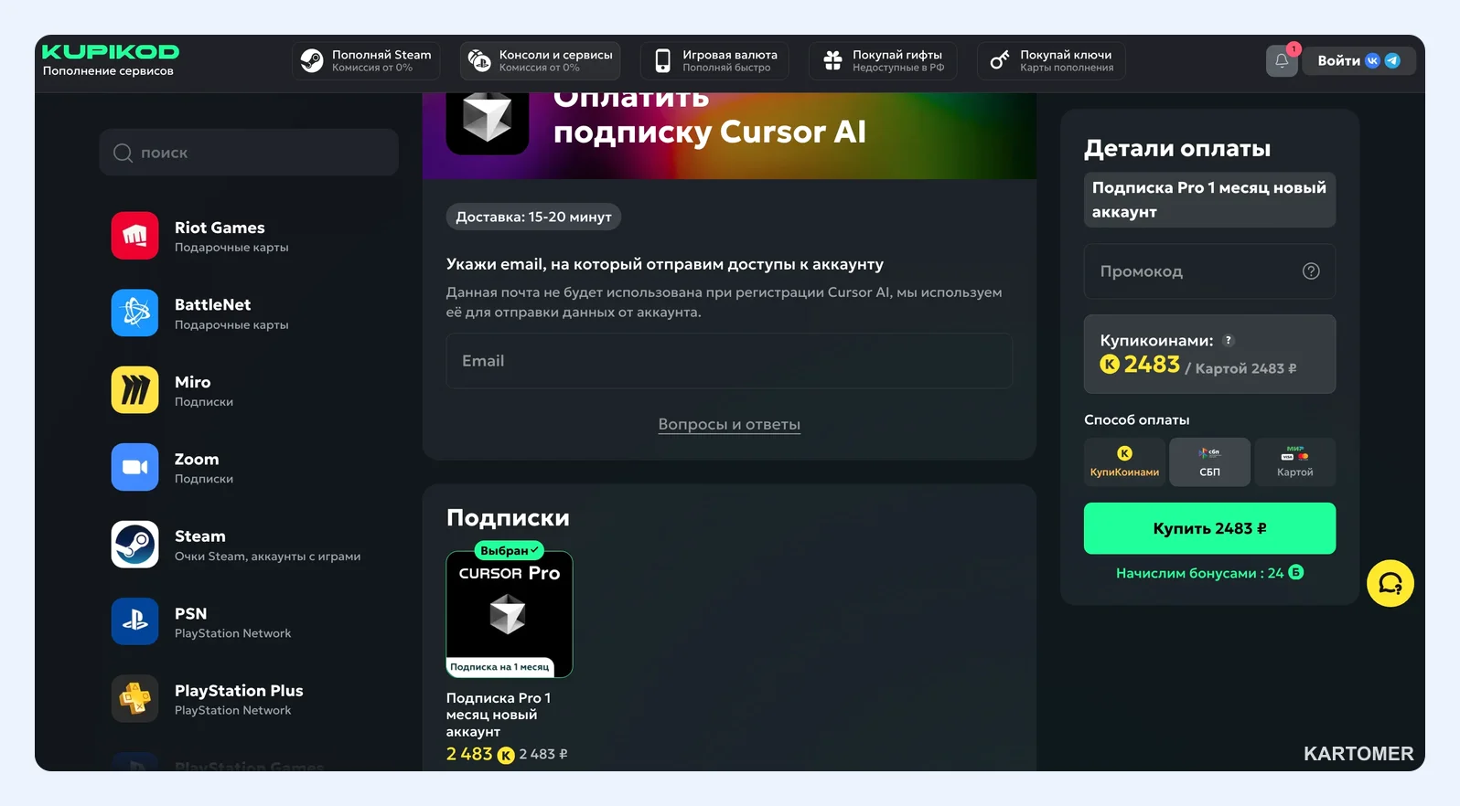
Task: Open Вопросы и ответы link
Action: tap(729, 424)
